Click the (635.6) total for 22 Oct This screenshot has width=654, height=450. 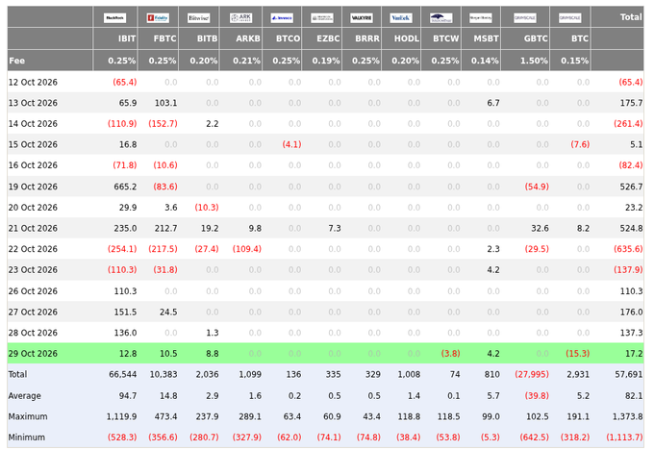pos(628,249)
